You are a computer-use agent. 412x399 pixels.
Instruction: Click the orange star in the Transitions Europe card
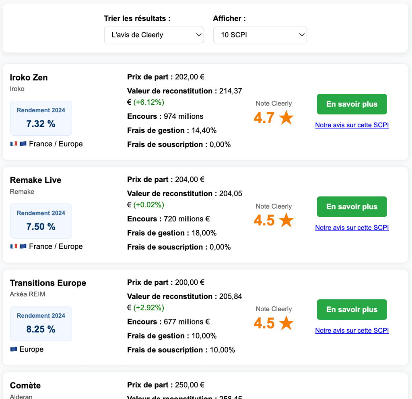[286, 323]
